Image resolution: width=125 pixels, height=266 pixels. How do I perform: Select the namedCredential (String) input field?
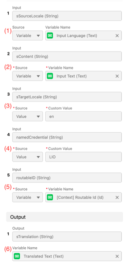coord(67,137)
